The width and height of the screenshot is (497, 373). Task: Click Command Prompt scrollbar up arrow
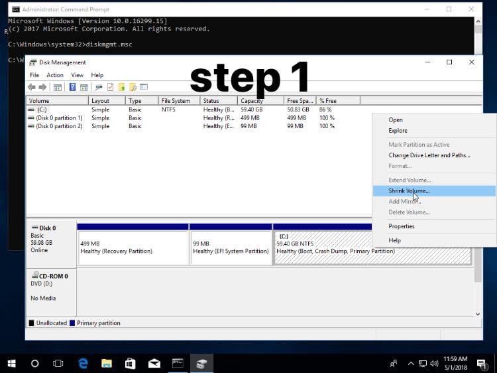click(478, 21)
